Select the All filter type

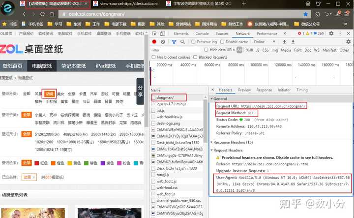click(239, 50)
